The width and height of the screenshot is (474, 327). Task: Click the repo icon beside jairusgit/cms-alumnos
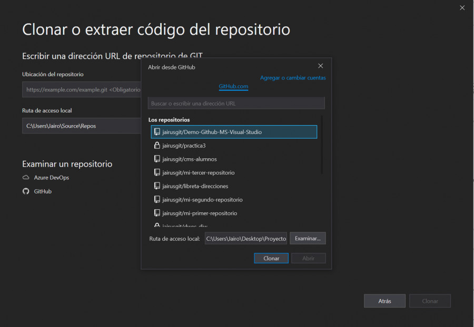tap(157, 159)
